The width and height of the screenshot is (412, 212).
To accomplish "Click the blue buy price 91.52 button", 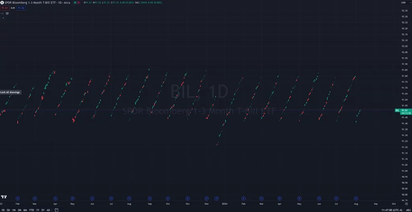I will point(21,8).
